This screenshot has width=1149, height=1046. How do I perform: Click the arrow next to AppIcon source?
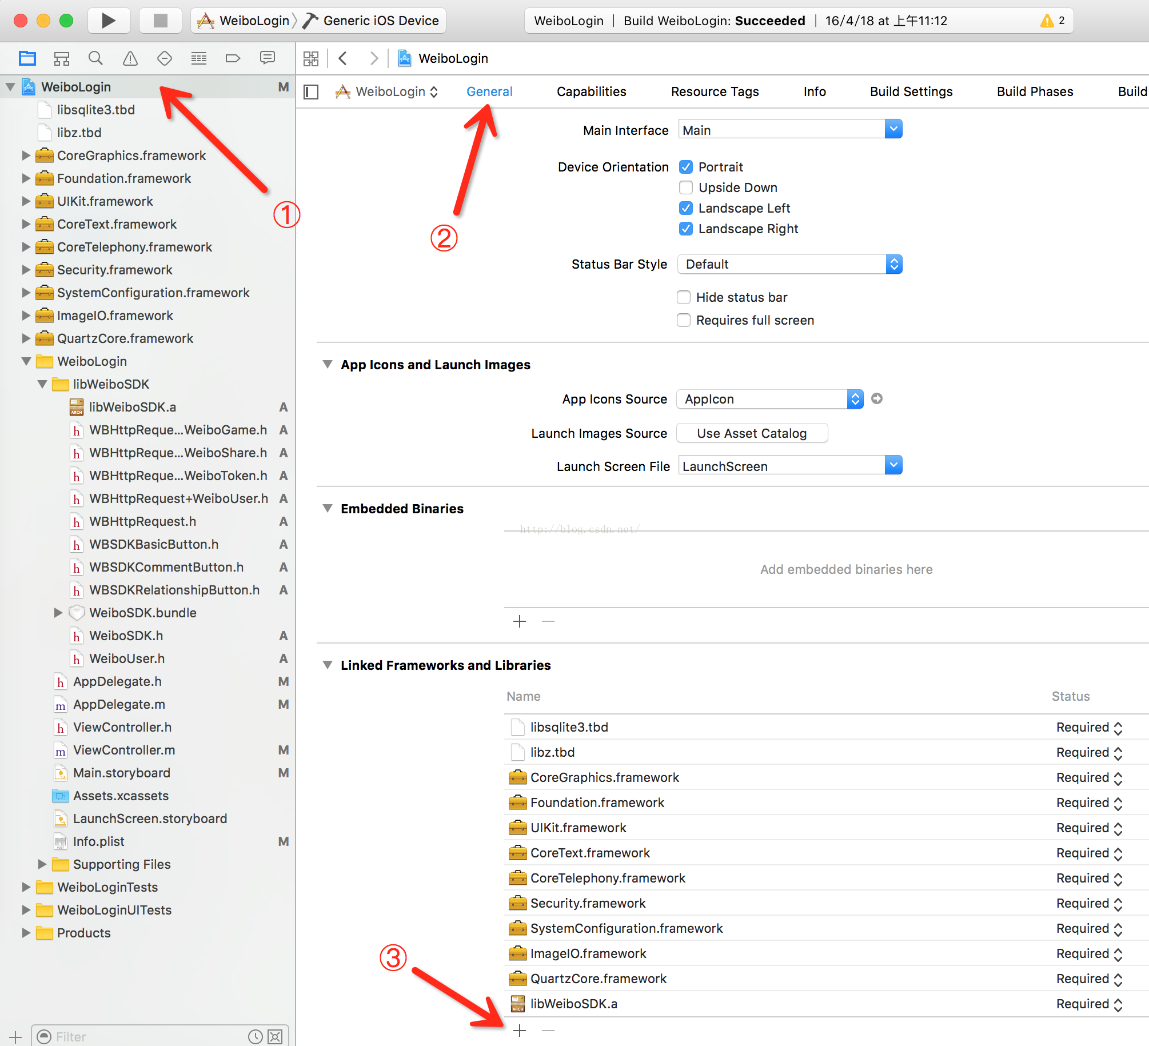877,398
